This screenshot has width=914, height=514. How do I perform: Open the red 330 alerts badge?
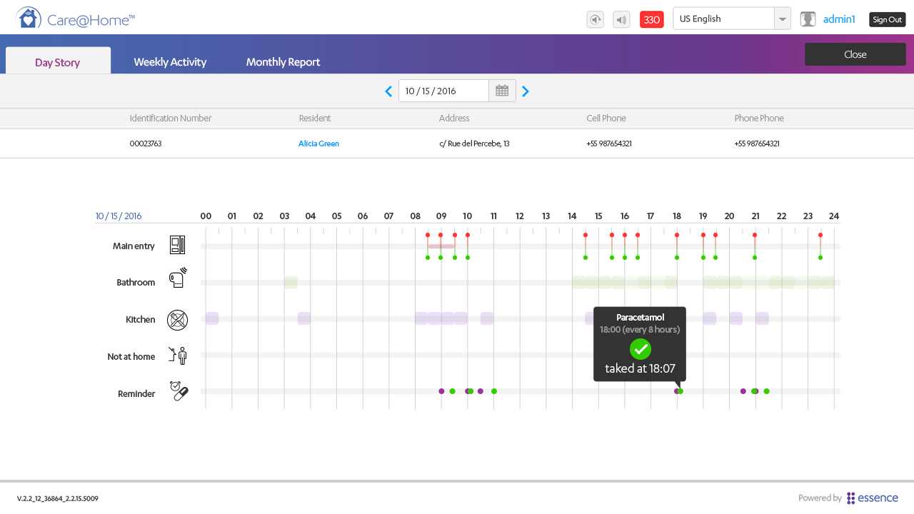pyautogui.click(x=652, y=19)
